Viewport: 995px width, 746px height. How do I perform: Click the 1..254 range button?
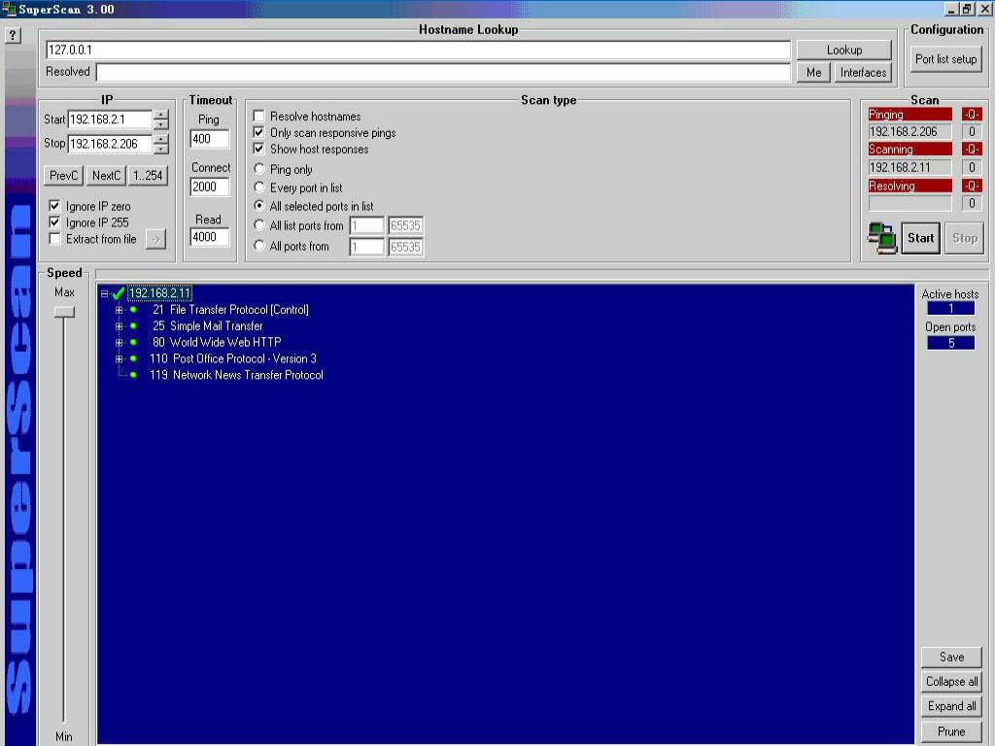[x=148, y=176]
